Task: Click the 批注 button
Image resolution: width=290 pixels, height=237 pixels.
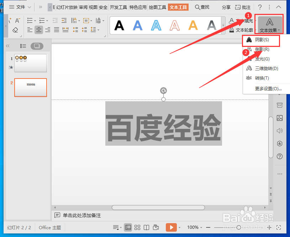Action: pyautogui.click(x=243, y=7)
